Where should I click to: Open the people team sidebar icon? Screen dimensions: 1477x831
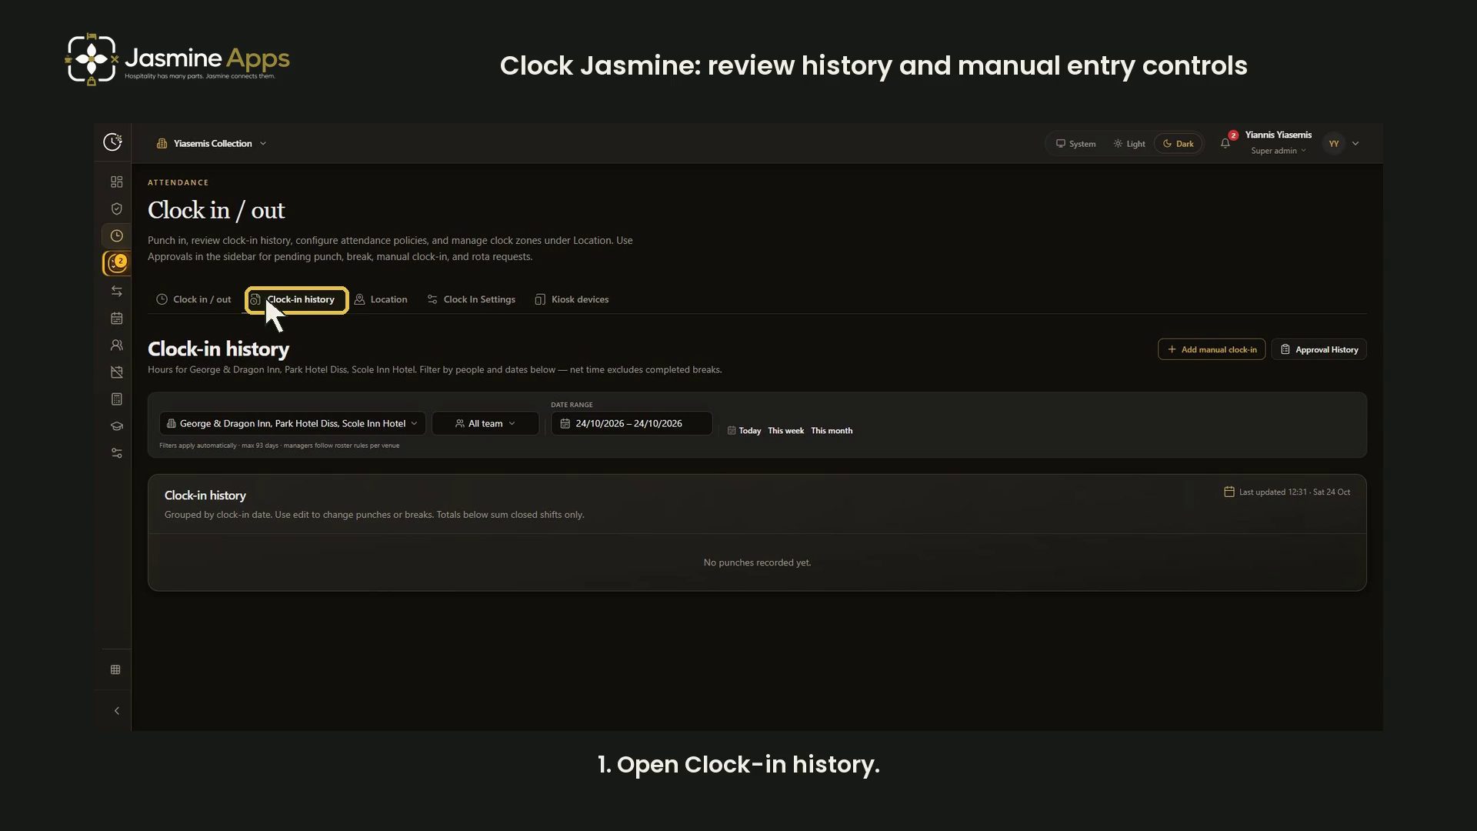(x=116, y=345)
